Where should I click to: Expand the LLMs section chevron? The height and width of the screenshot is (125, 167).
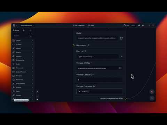32,64
